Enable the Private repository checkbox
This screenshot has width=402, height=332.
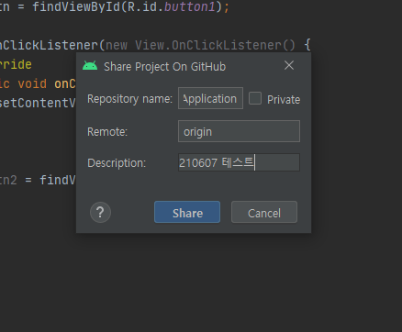pyautogui.click(x=255, y=99)
